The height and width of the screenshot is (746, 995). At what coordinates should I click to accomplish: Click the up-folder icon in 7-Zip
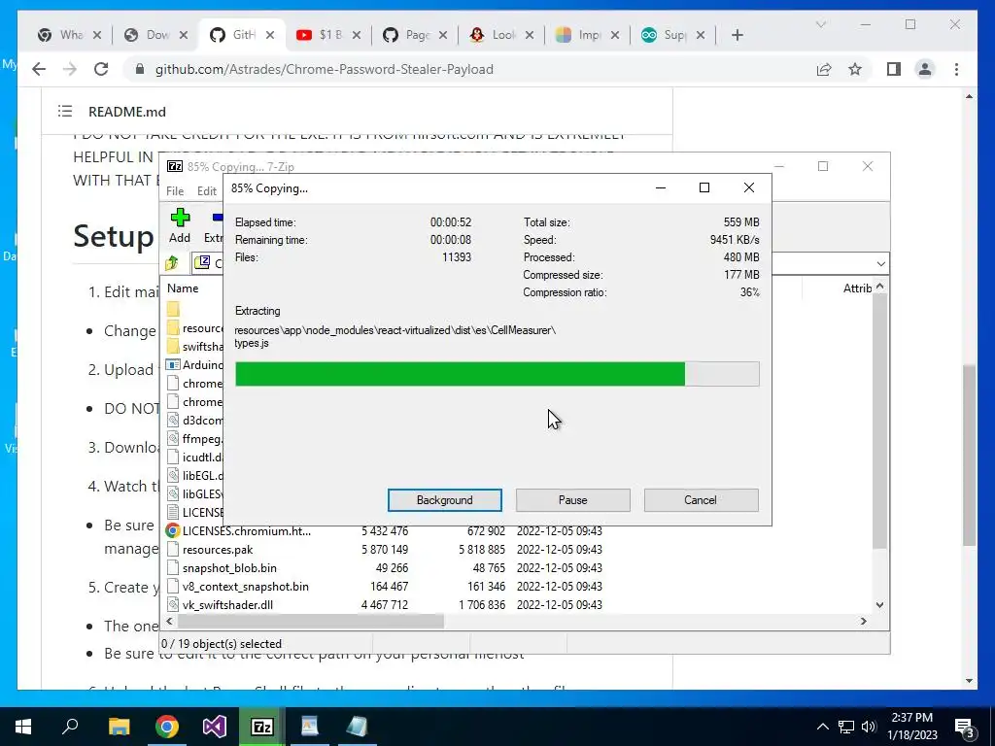pyautogui.click(x=172, y=262)
